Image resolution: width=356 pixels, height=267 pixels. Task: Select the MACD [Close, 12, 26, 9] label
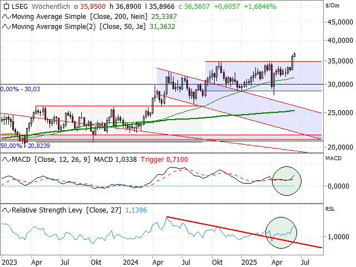51,160
